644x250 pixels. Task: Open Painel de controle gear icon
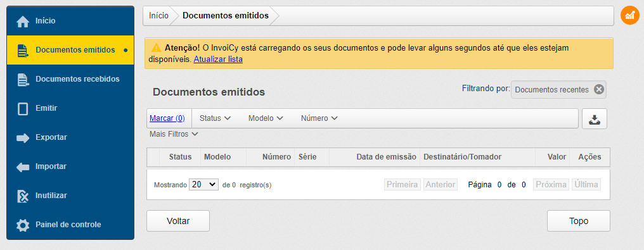tap(23, 225)
